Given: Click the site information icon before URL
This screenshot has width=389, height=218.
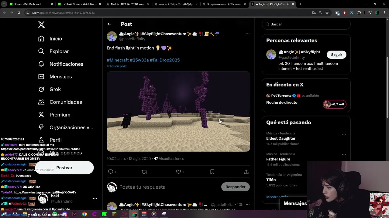Looking at the screenshot, I should 28,13.
